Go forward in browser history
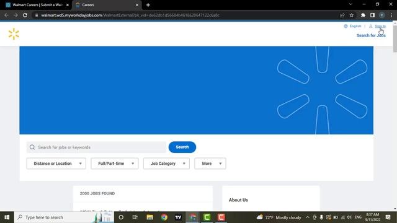397x223 pixels. point(16,15)
